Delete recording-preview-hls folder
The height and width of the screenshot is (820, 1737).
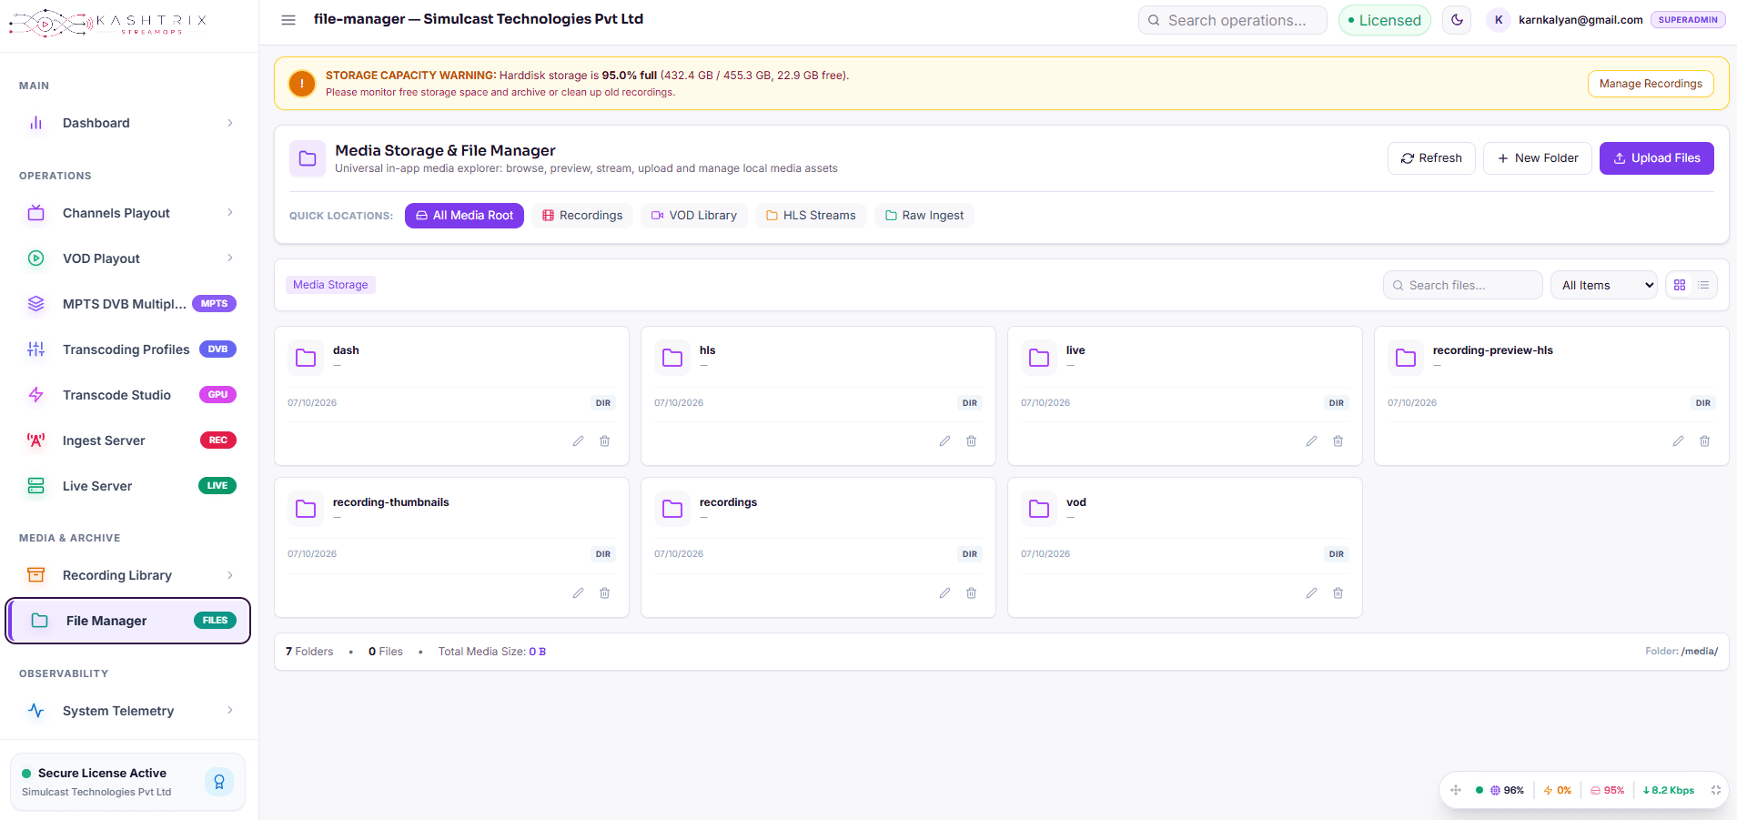pos(1705,441)
